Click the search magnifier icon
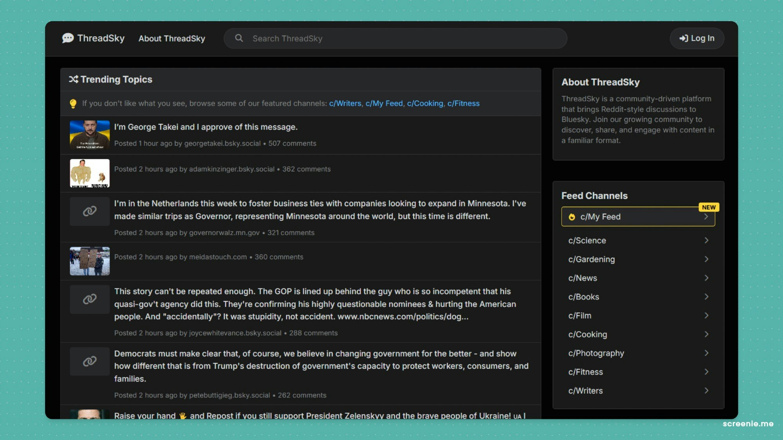The image size is (783, 440). (x=239, y=38)
